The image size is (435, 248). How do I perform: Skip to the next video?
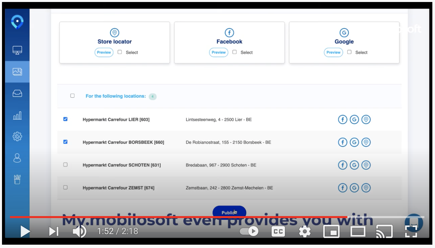[x=54, y=231]
